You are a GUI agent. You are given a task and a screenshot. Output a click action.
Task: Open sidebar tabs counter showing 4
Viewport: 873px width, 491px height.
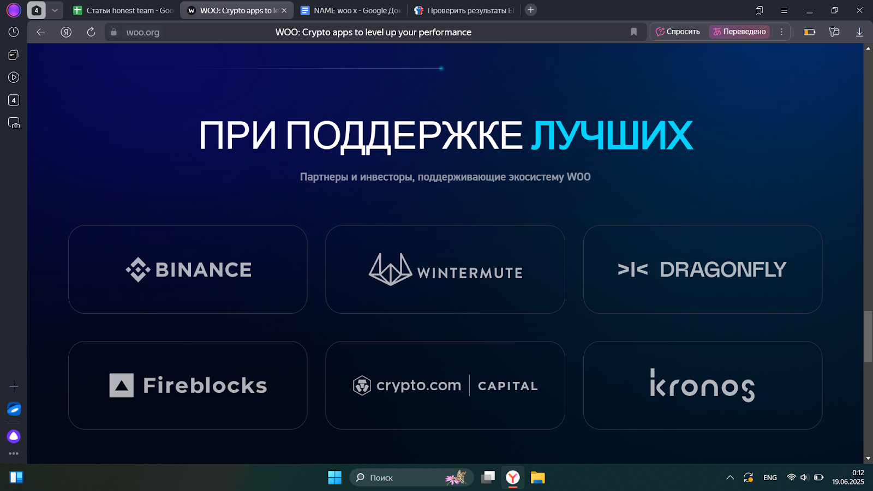[x=14, y=100]
